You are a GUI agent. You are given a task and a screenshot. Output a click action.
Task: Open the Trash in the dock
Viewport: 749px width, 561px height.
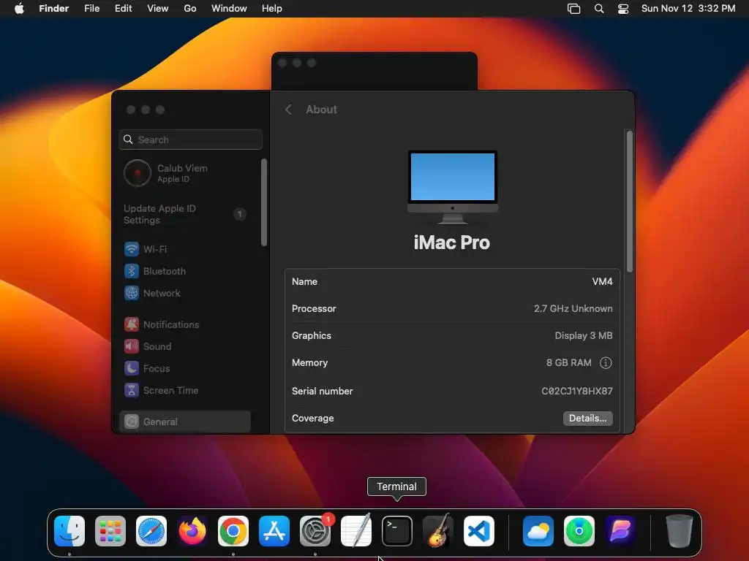[x=680, y=531]
